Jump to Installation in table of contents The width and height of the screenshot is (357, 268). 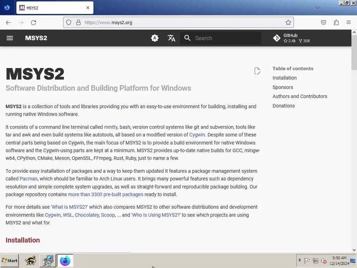pyautogui.click(x=284, y=78)
